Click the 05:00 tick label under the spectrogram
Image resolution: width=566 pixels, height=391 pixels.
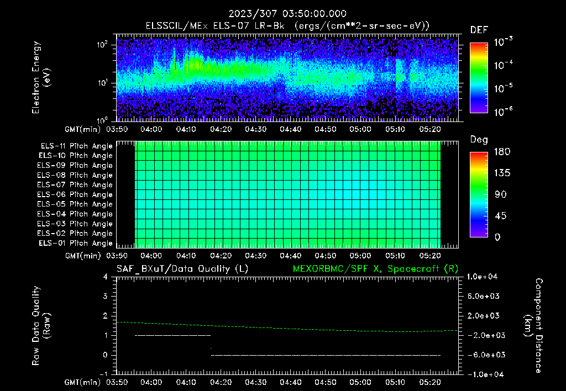click(x=360, y=129)
